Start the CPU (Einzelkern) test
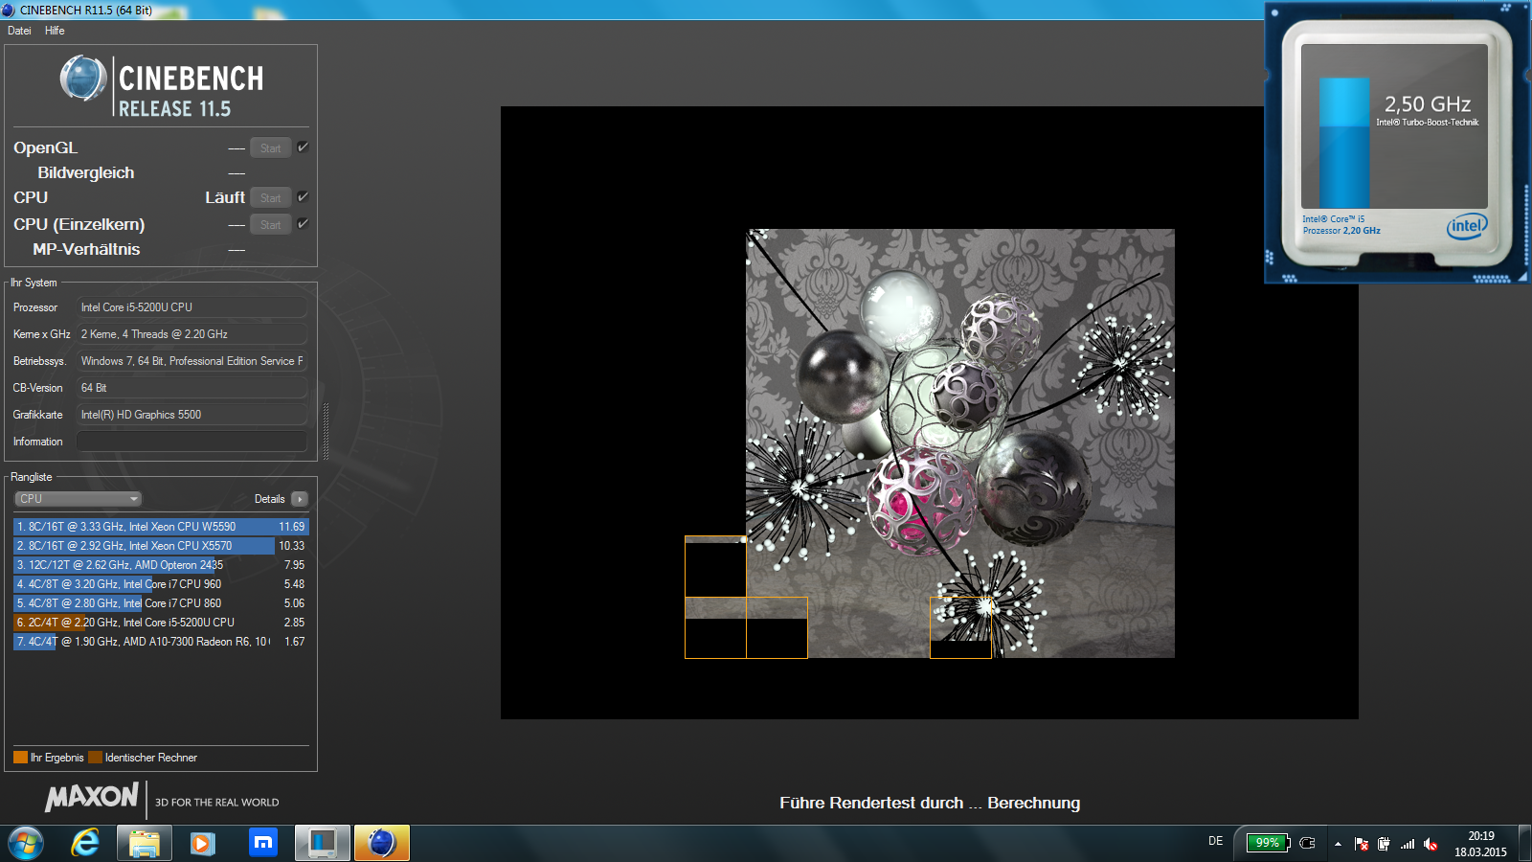This screenshot has width=1532, height=862. (271, 224)
